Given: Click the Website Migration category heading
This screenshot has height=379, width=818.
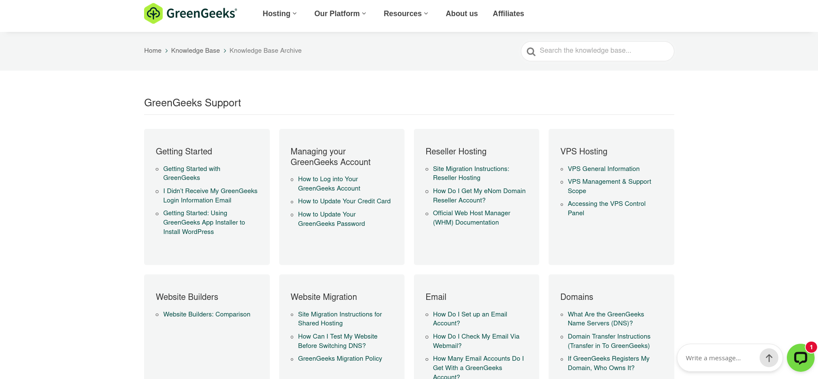Looking at the screenshot, I should [x=324, y=297].
